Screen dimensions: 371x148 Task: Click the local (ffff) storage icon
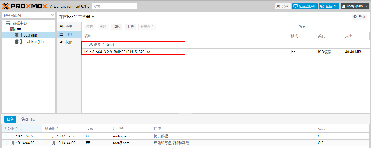click(18, 35)
